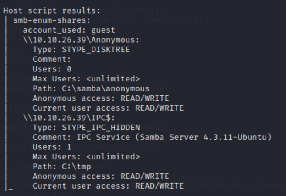Click Max Users line under IPC$ share
Image resolution: width=286 pixels, height=196 pixels.
86,157
